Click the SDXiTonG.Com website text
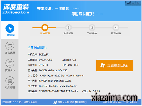 tap(16, 12)
